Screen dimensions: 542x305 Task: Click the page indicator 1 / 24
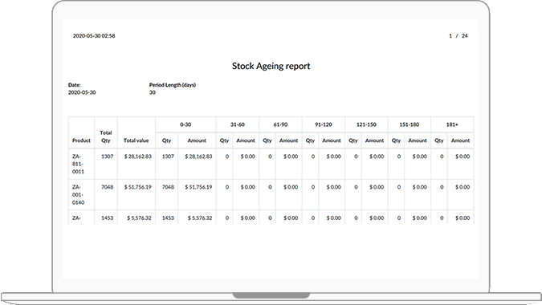(458, 36)
